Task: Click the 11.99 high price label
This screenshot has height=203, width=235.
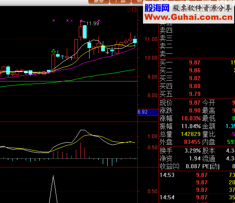Action: 92,24
